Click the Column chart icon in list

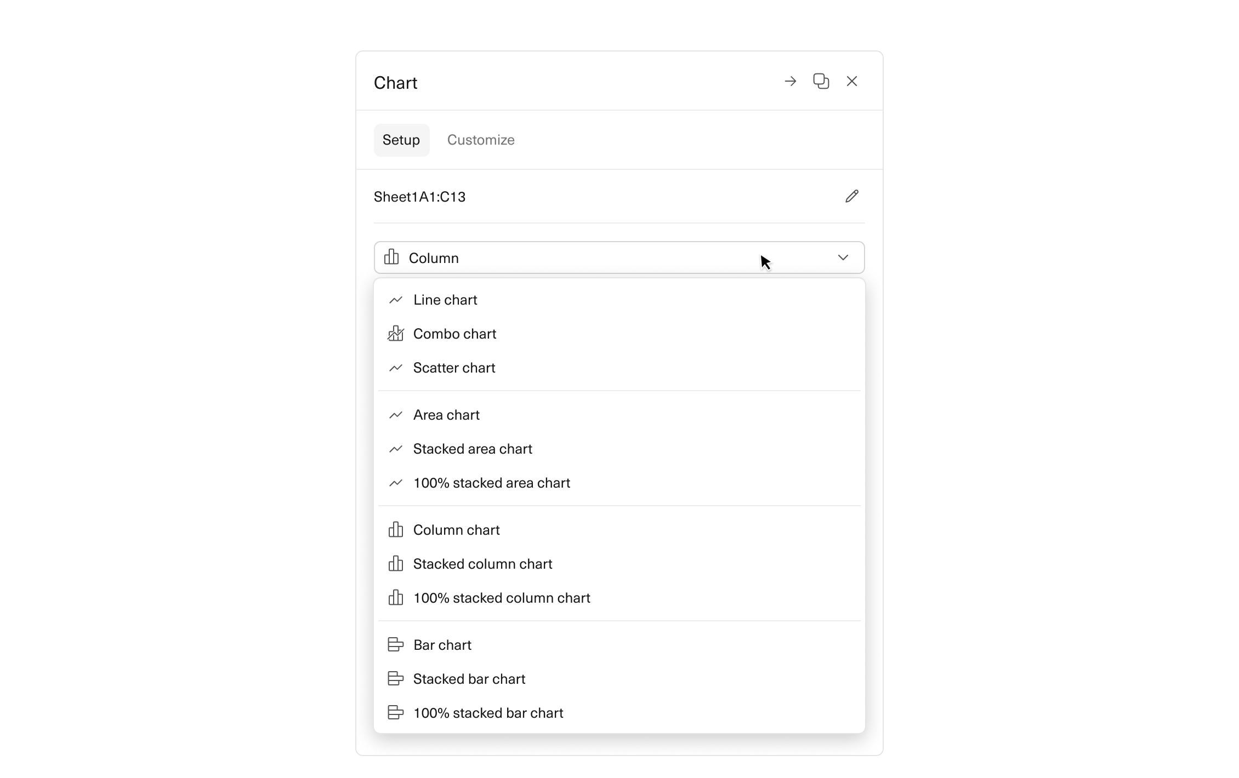[x=396, y=530]
